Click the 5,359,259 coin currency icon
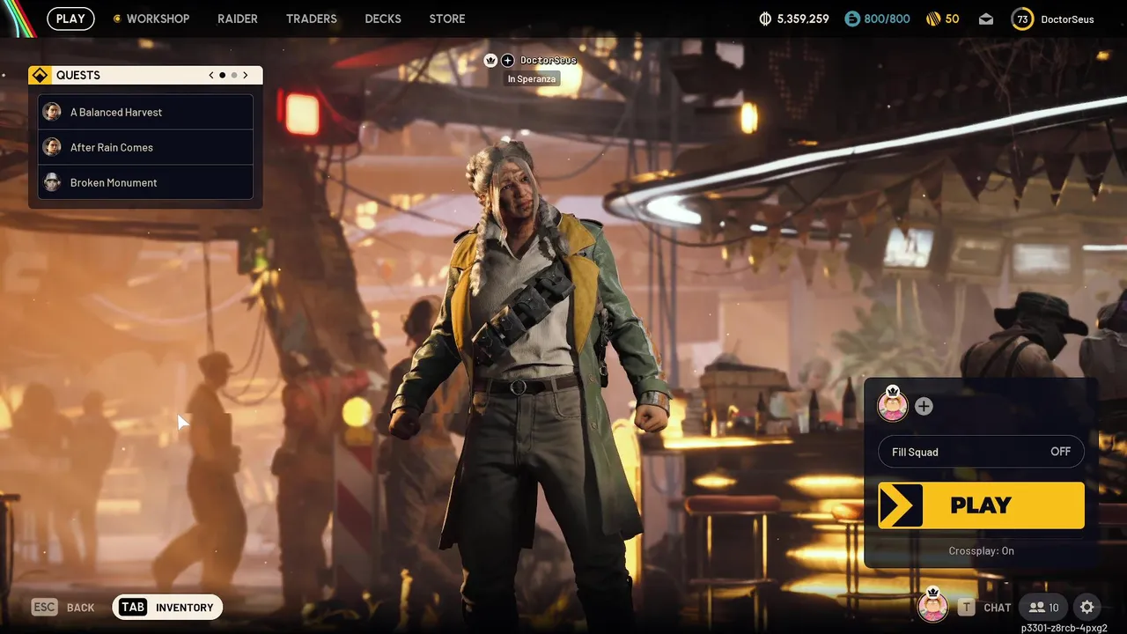 [x=765, y=18]
